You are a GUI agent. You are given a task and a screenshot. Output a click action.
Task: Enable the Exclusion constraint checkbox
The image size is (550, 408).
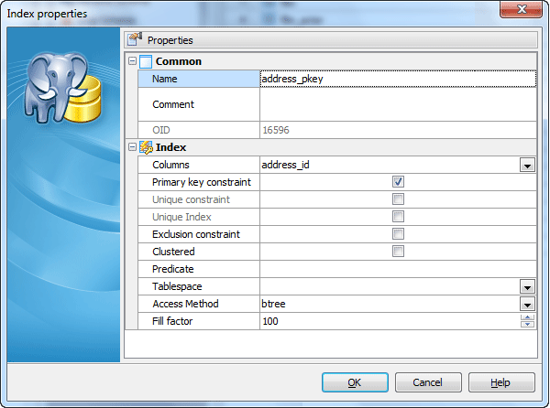point(398,234)
